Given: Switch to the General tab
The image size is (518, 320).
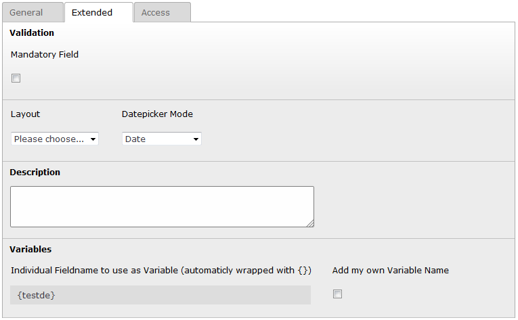Looking at the screenshot, I should [x=26, y=12].
